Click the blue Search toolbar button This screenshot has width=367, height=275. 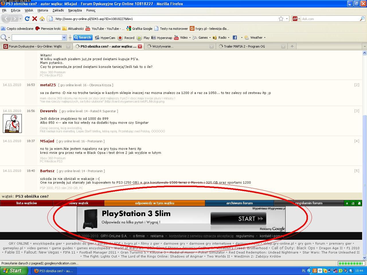point(83,38)
